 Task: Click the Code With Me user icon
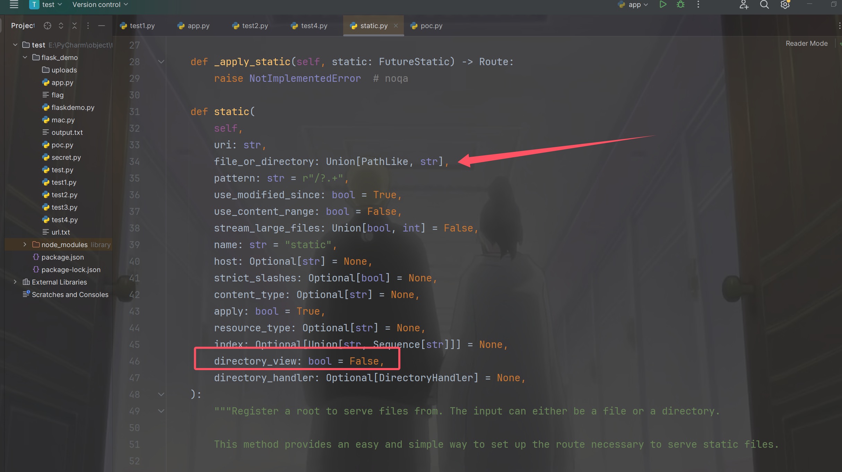click(744, 5)
